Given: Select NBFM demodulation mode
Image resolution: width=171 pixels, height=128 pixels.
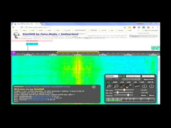Looking at the screenshot, I should (150, 82).
